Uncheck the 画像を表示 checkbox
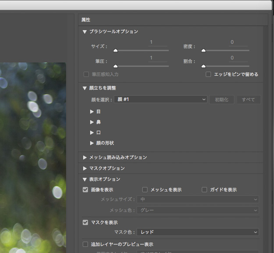Image resolution: width=274 pixels, height=253 pixels. point(85,190)
